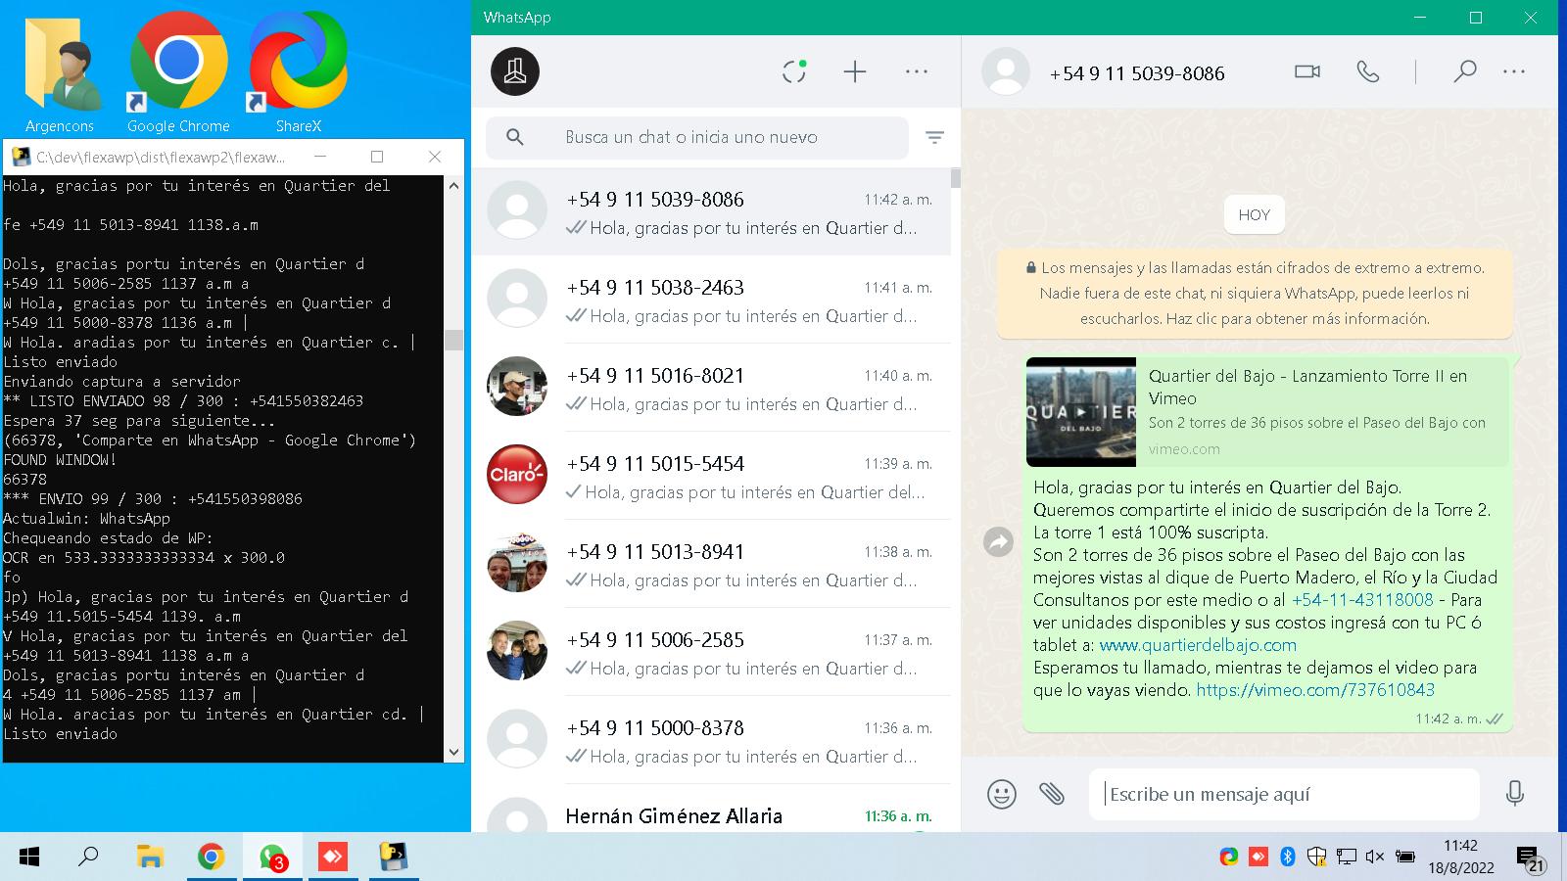Click the Bluetooth tray icon
The image size is (1567, 881).
(1288, 857)
